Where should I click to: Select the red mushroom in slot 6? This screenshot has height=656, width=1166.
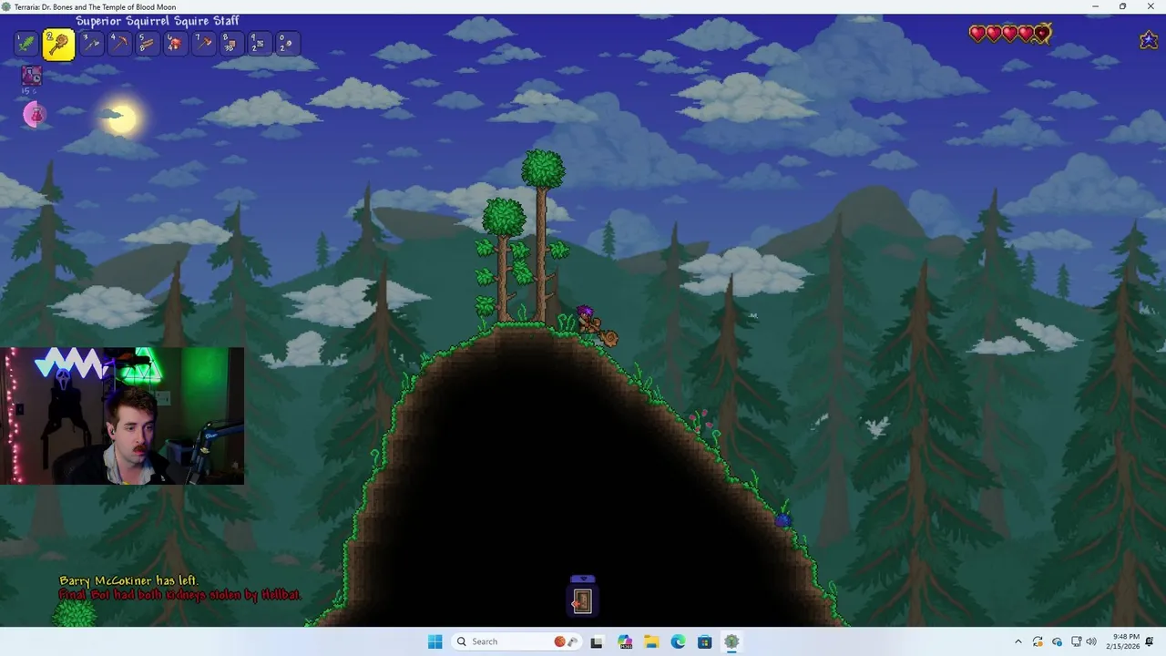pos(176,43)
